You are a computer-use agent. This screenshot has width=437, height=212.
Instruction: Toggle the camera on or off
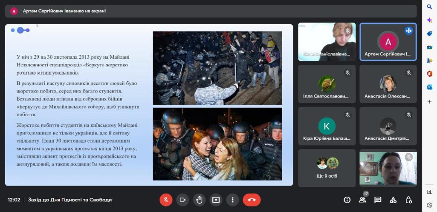tap(182, 200)
